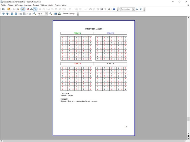Click the Save document icon

[14, 9]
